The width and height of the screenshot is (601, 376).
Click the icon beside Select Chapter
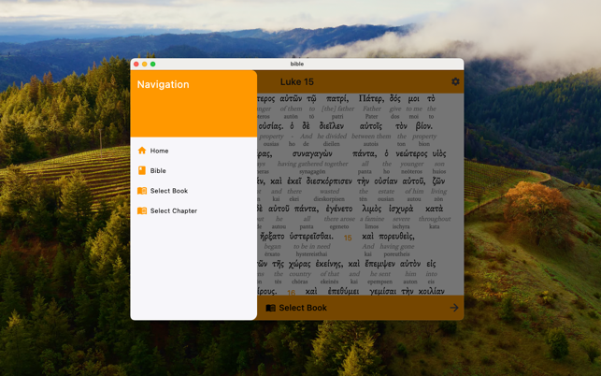click(142, 211)
